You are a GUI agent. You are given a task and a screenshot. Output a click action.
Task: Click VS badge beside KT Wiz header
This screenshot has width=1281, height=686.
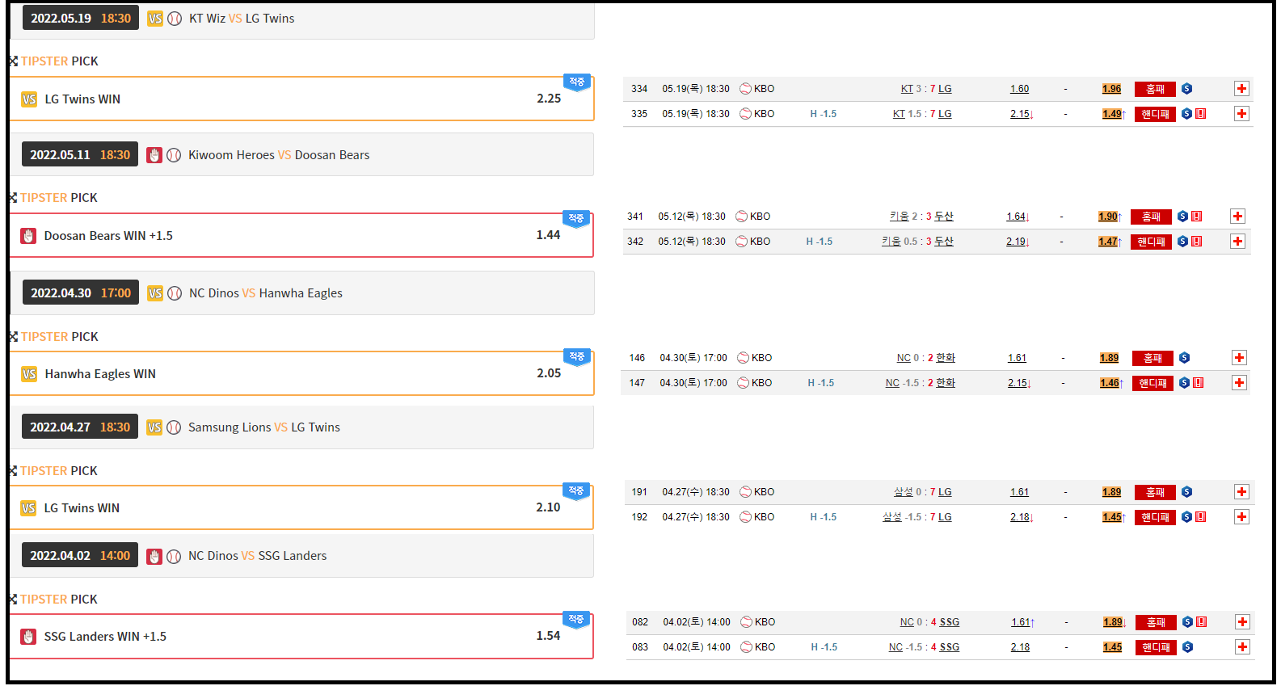[155, 19]
